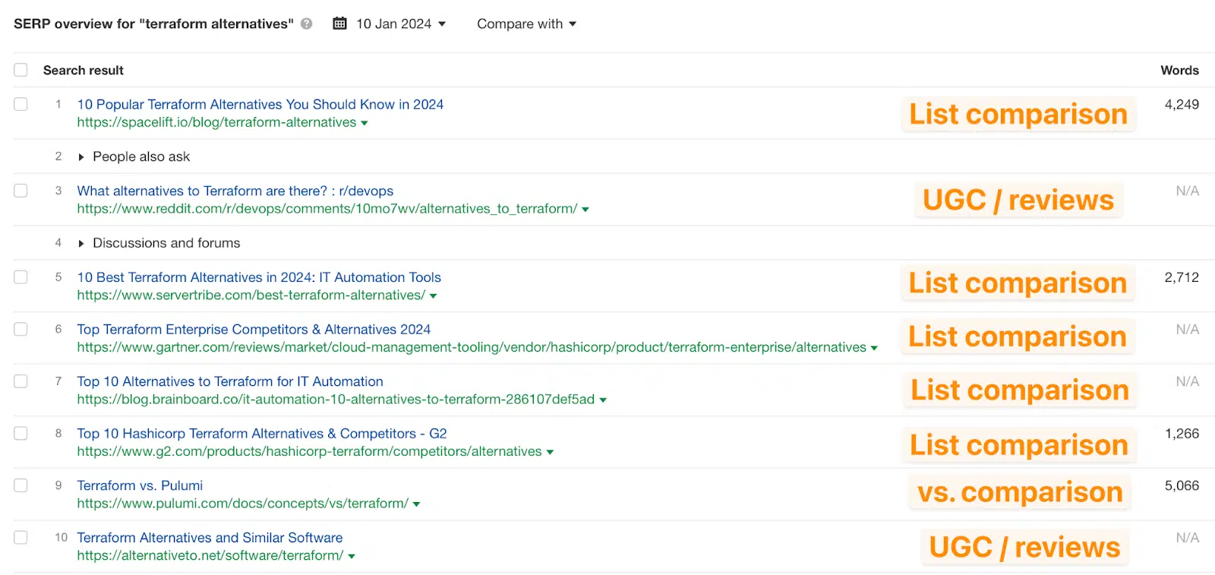Click word count 2,712
The height and width of the screenshot is (575, 1215).
1182,277
